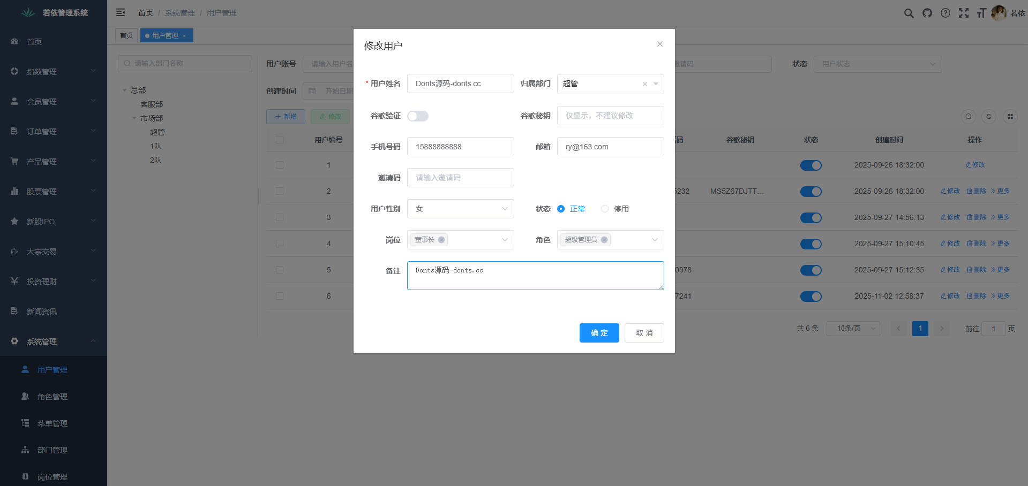Click the 确定 confirm button
Image resolution: width=1028 pixels, height=486 pixels.
599,333
